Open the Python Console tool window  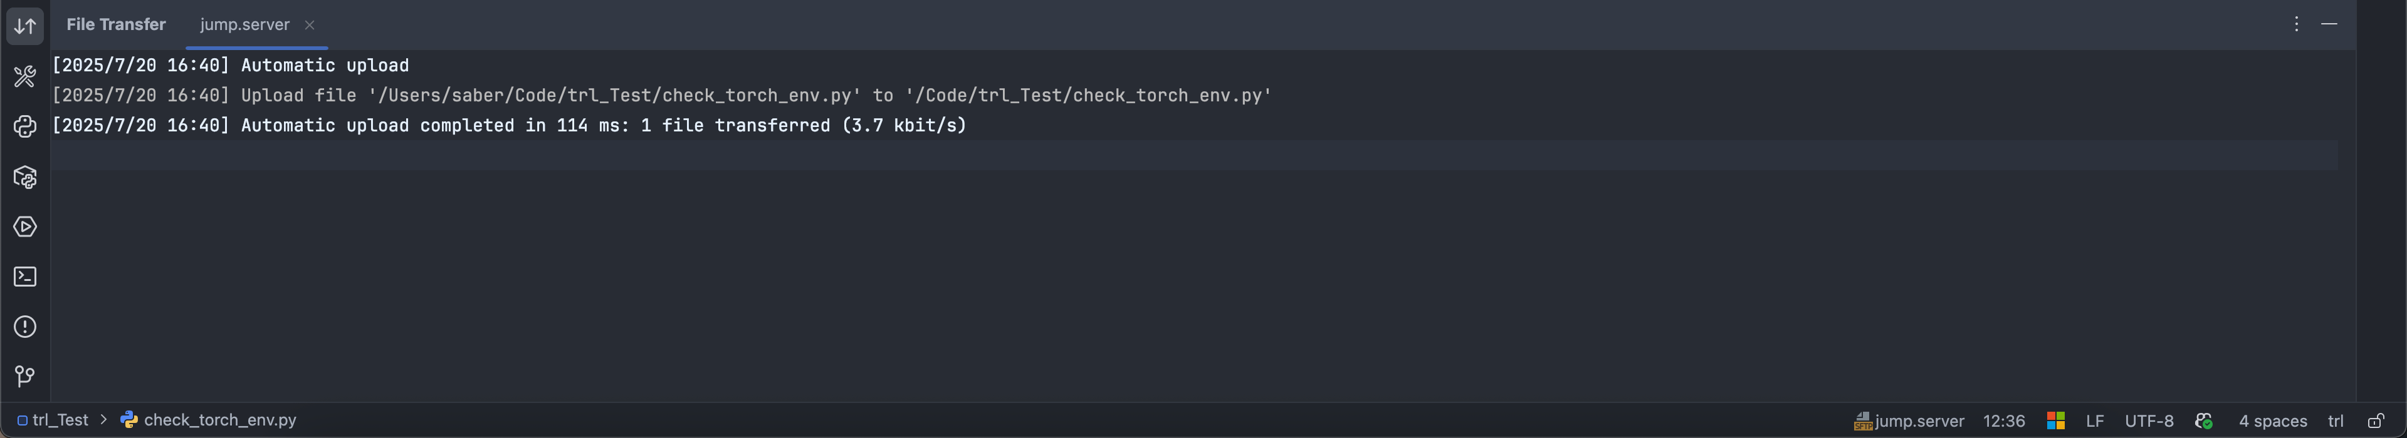tap(25, 127)
